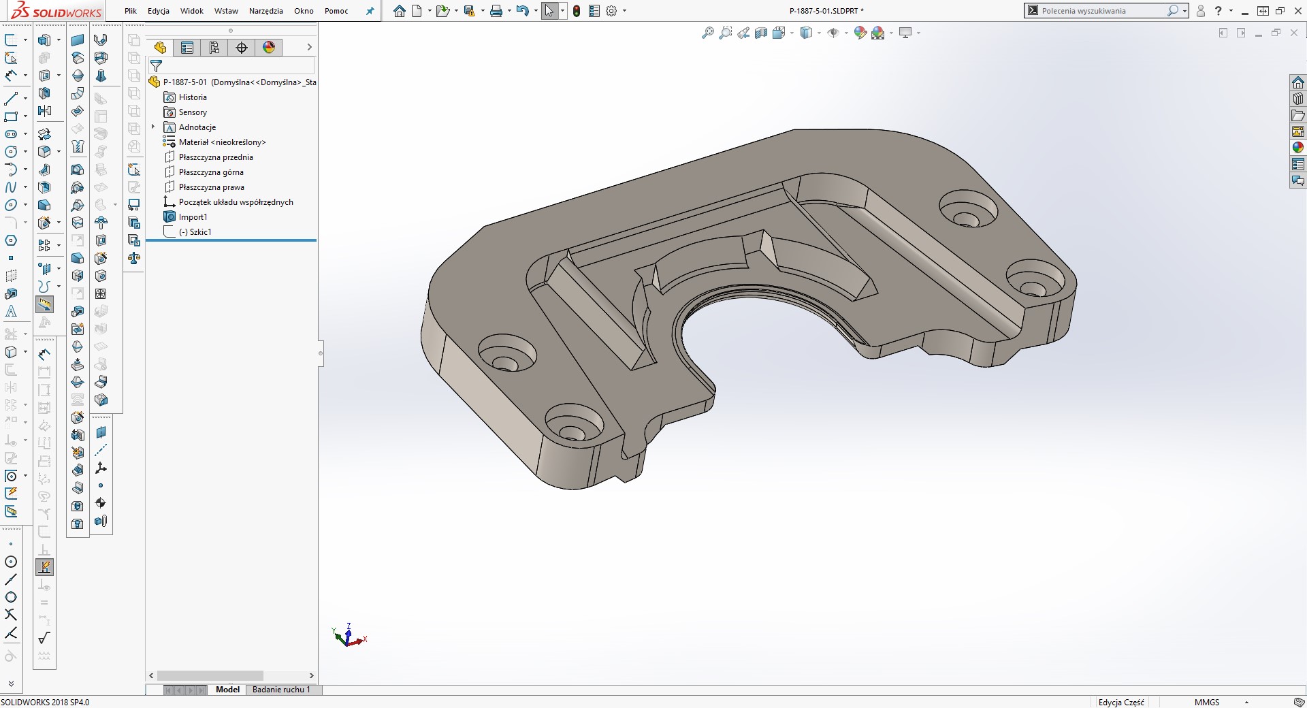Click the Rebuild traffic light icon
Screen dimensions: 1307x708
click(577, 11)
